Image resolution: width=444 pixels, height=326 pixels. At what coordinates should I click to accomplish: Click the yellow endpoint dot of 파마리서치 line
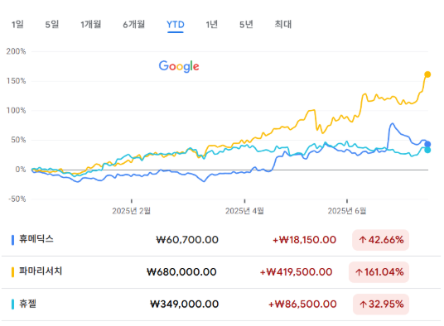point(427,74)
